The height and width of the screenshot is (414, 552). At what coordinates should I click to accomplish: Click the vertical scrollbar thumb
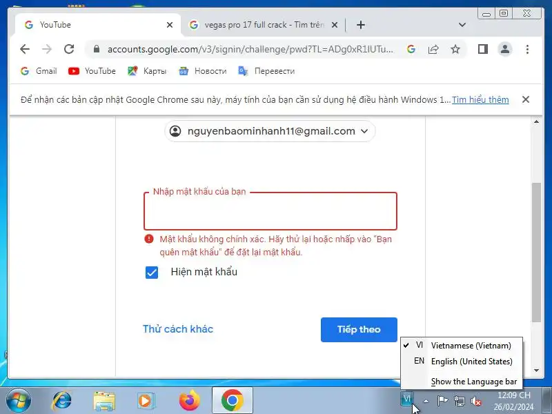point(536,252)
